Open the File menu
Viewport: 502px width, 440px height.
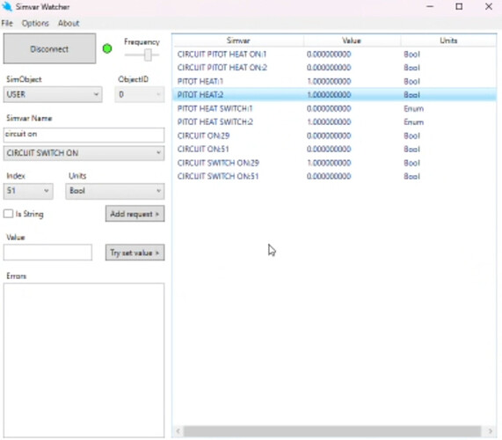point(7,23)
